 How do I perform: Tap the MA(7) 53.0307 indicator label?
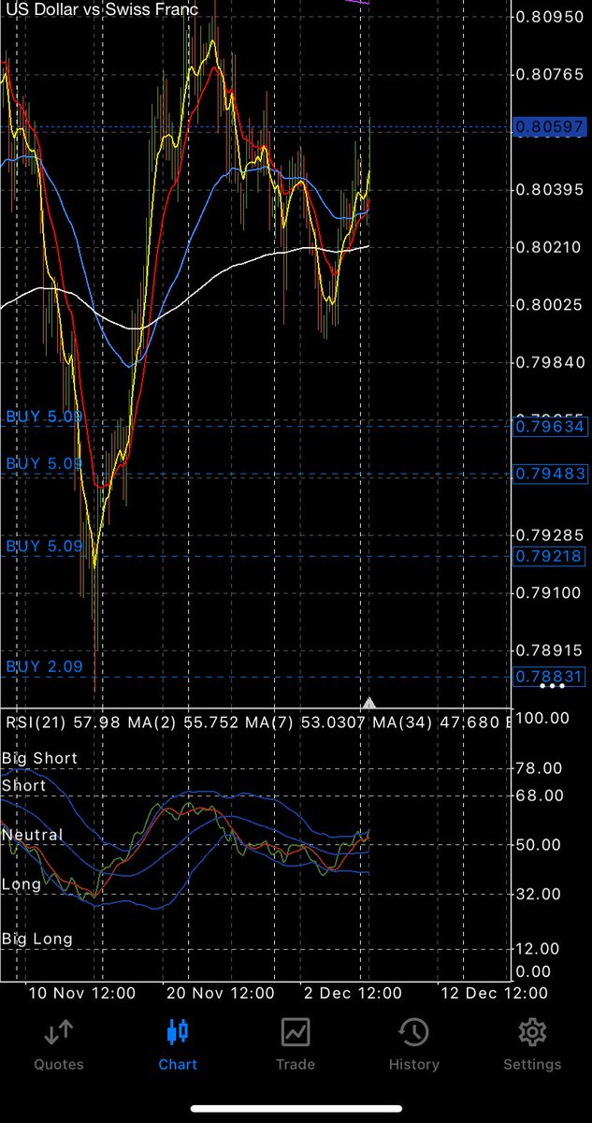(310, 722)
